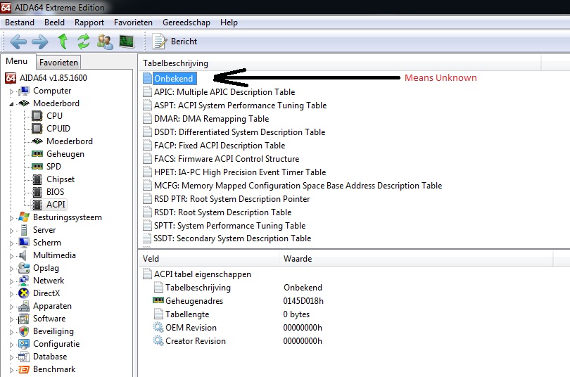Click the Tabelbeschrijving column header

point(339,63)
